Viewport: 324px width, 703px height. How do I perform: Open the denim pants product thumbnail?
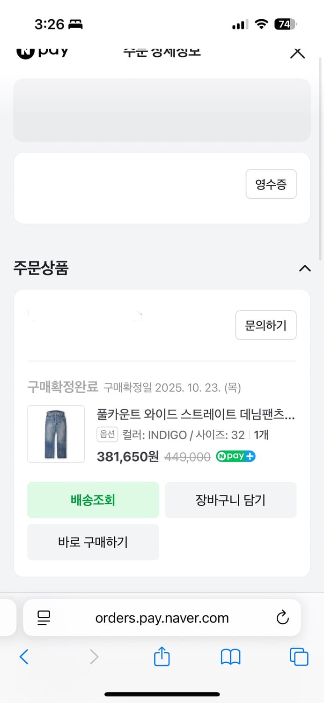(x=56, y=434)
